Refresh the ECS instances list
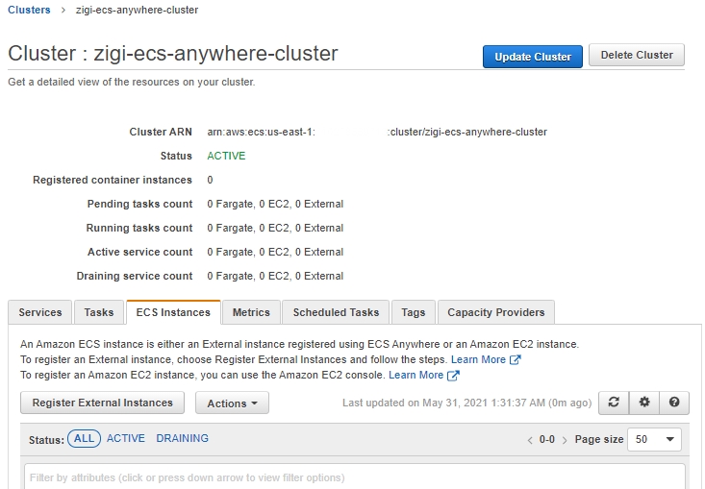 coord(614,403)
